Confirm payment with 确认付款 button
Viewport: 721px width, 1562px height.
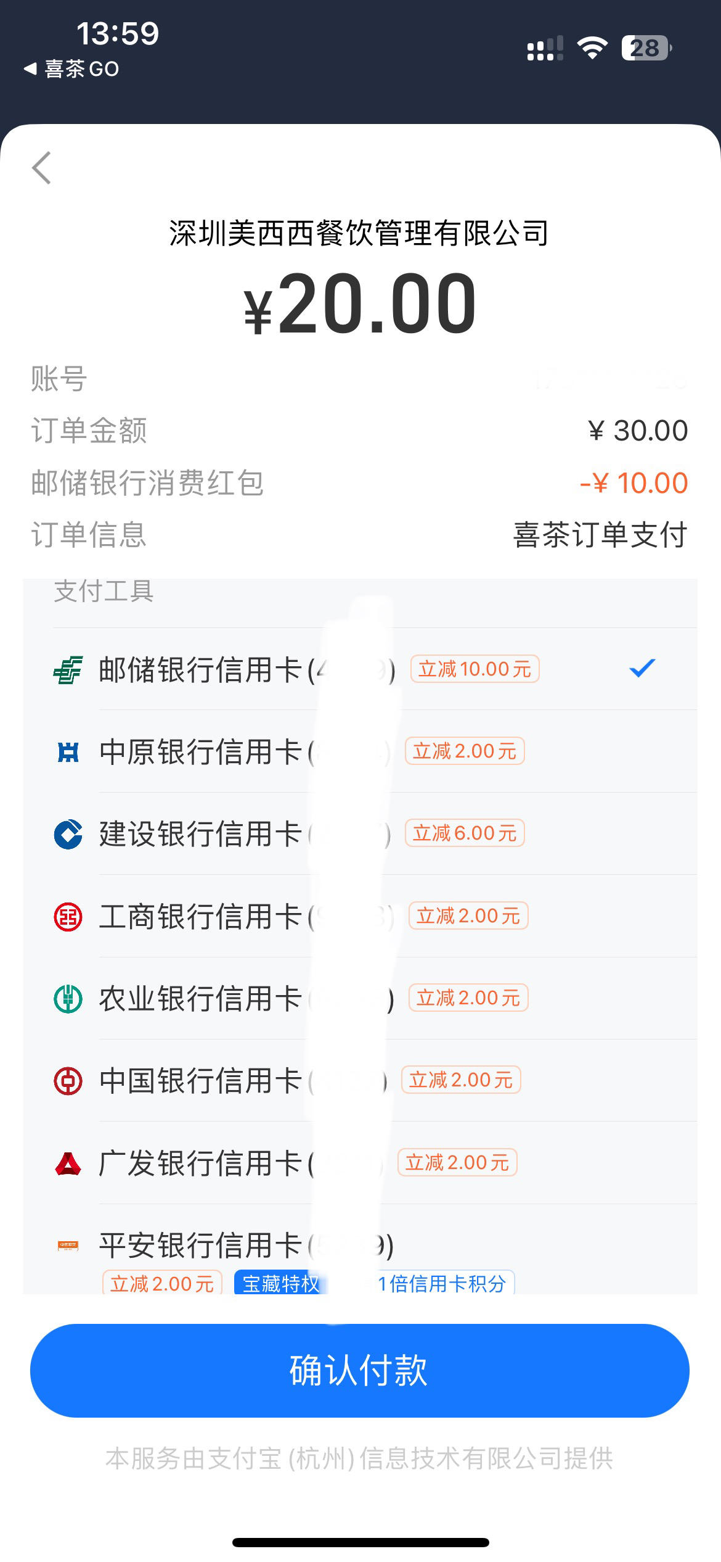360,1370
